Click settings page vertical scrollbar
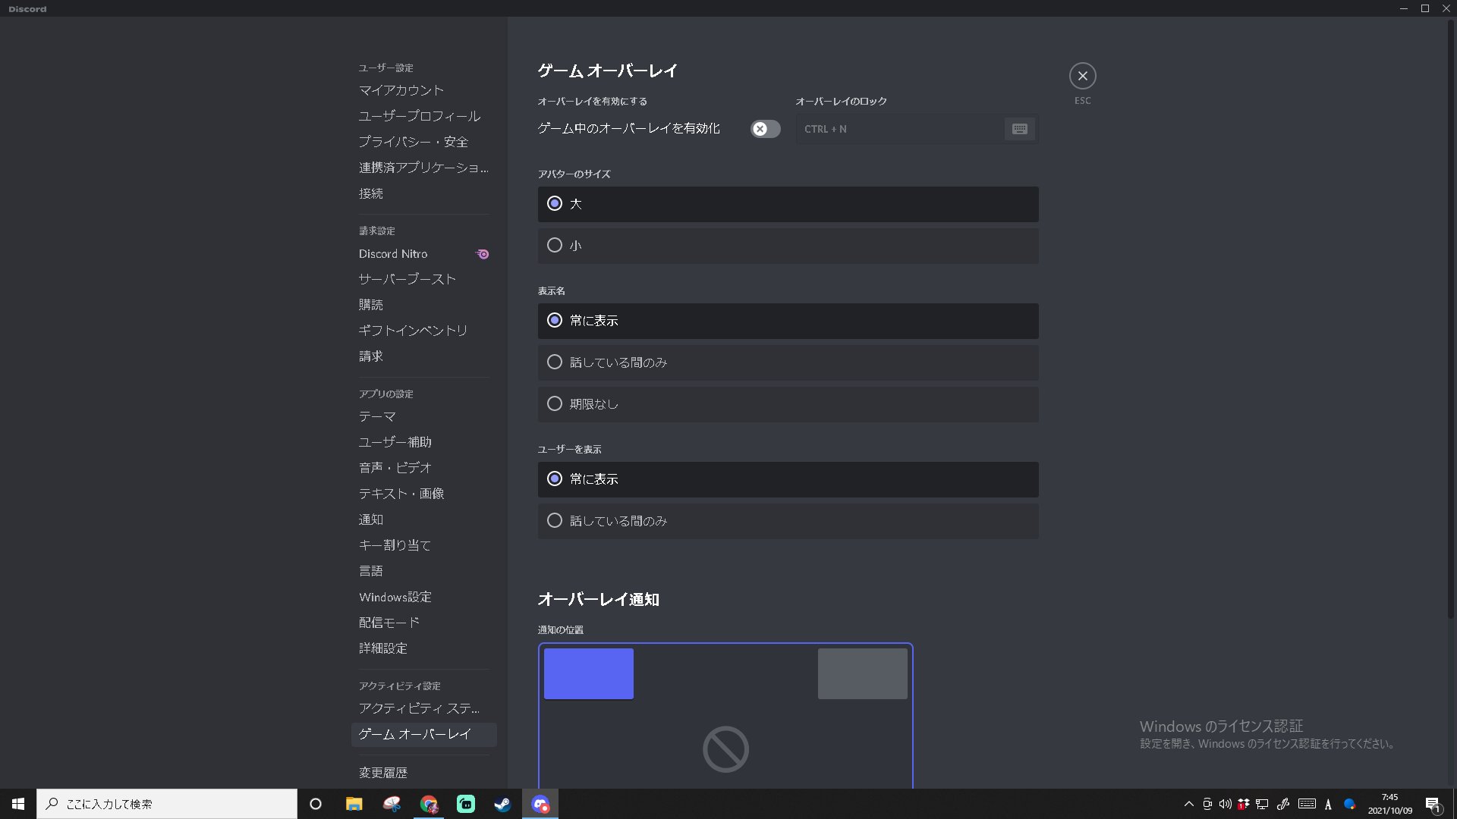The image size is (1457, 819). pyautogui.click(x=1451, y=318)
